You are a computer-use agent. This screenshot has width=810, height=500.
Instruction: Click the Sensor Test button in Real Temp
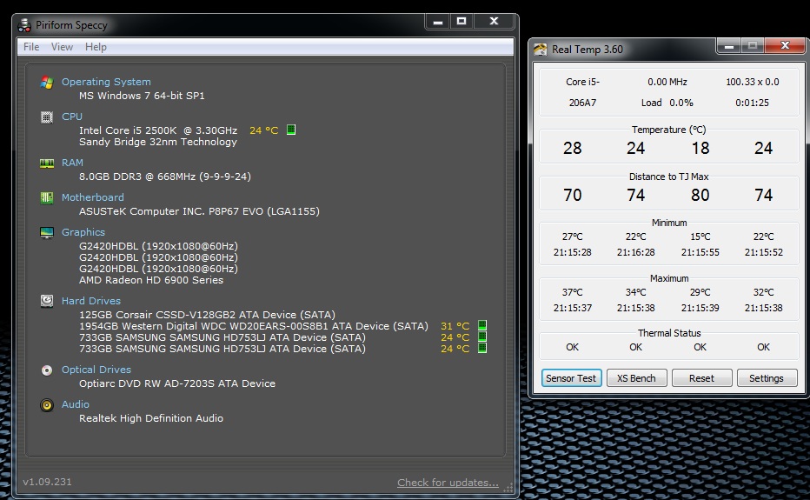tap(571, 378)
